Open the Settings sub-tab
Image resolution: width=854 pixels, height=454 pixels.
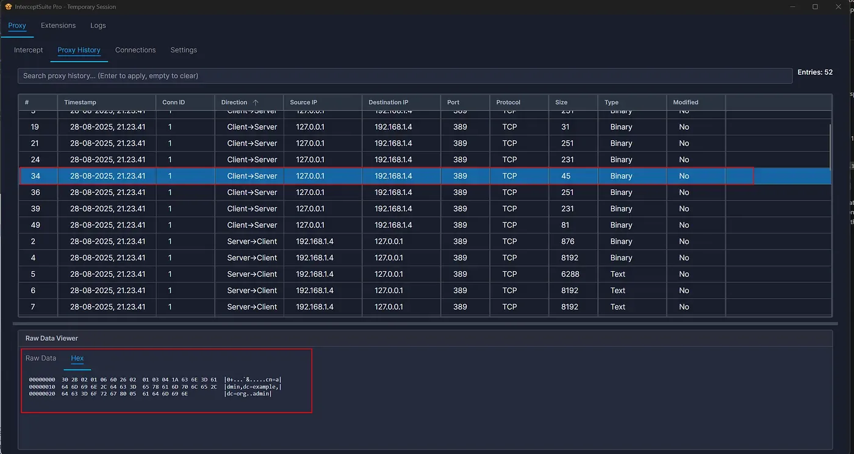coord(184,50)
